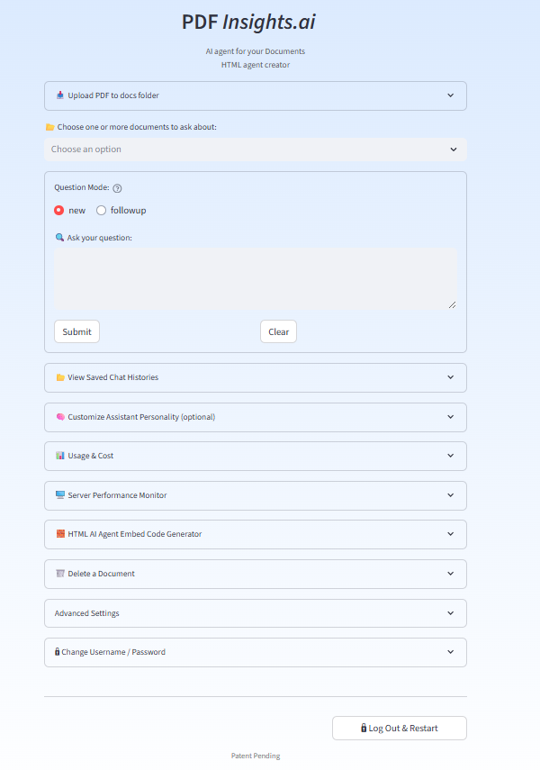
Task: Click the chart icon on Usage & Cost section
Action: tap(59, 456)
